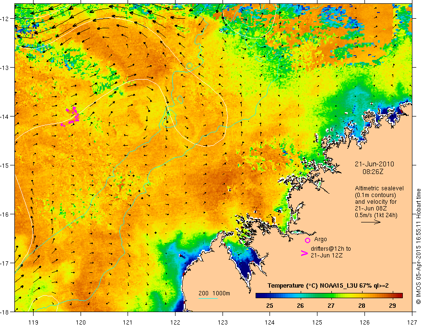Screen dimensions: 422x326
Task: Click the colorbar tick label 28
Action: (x=362, y=305)
